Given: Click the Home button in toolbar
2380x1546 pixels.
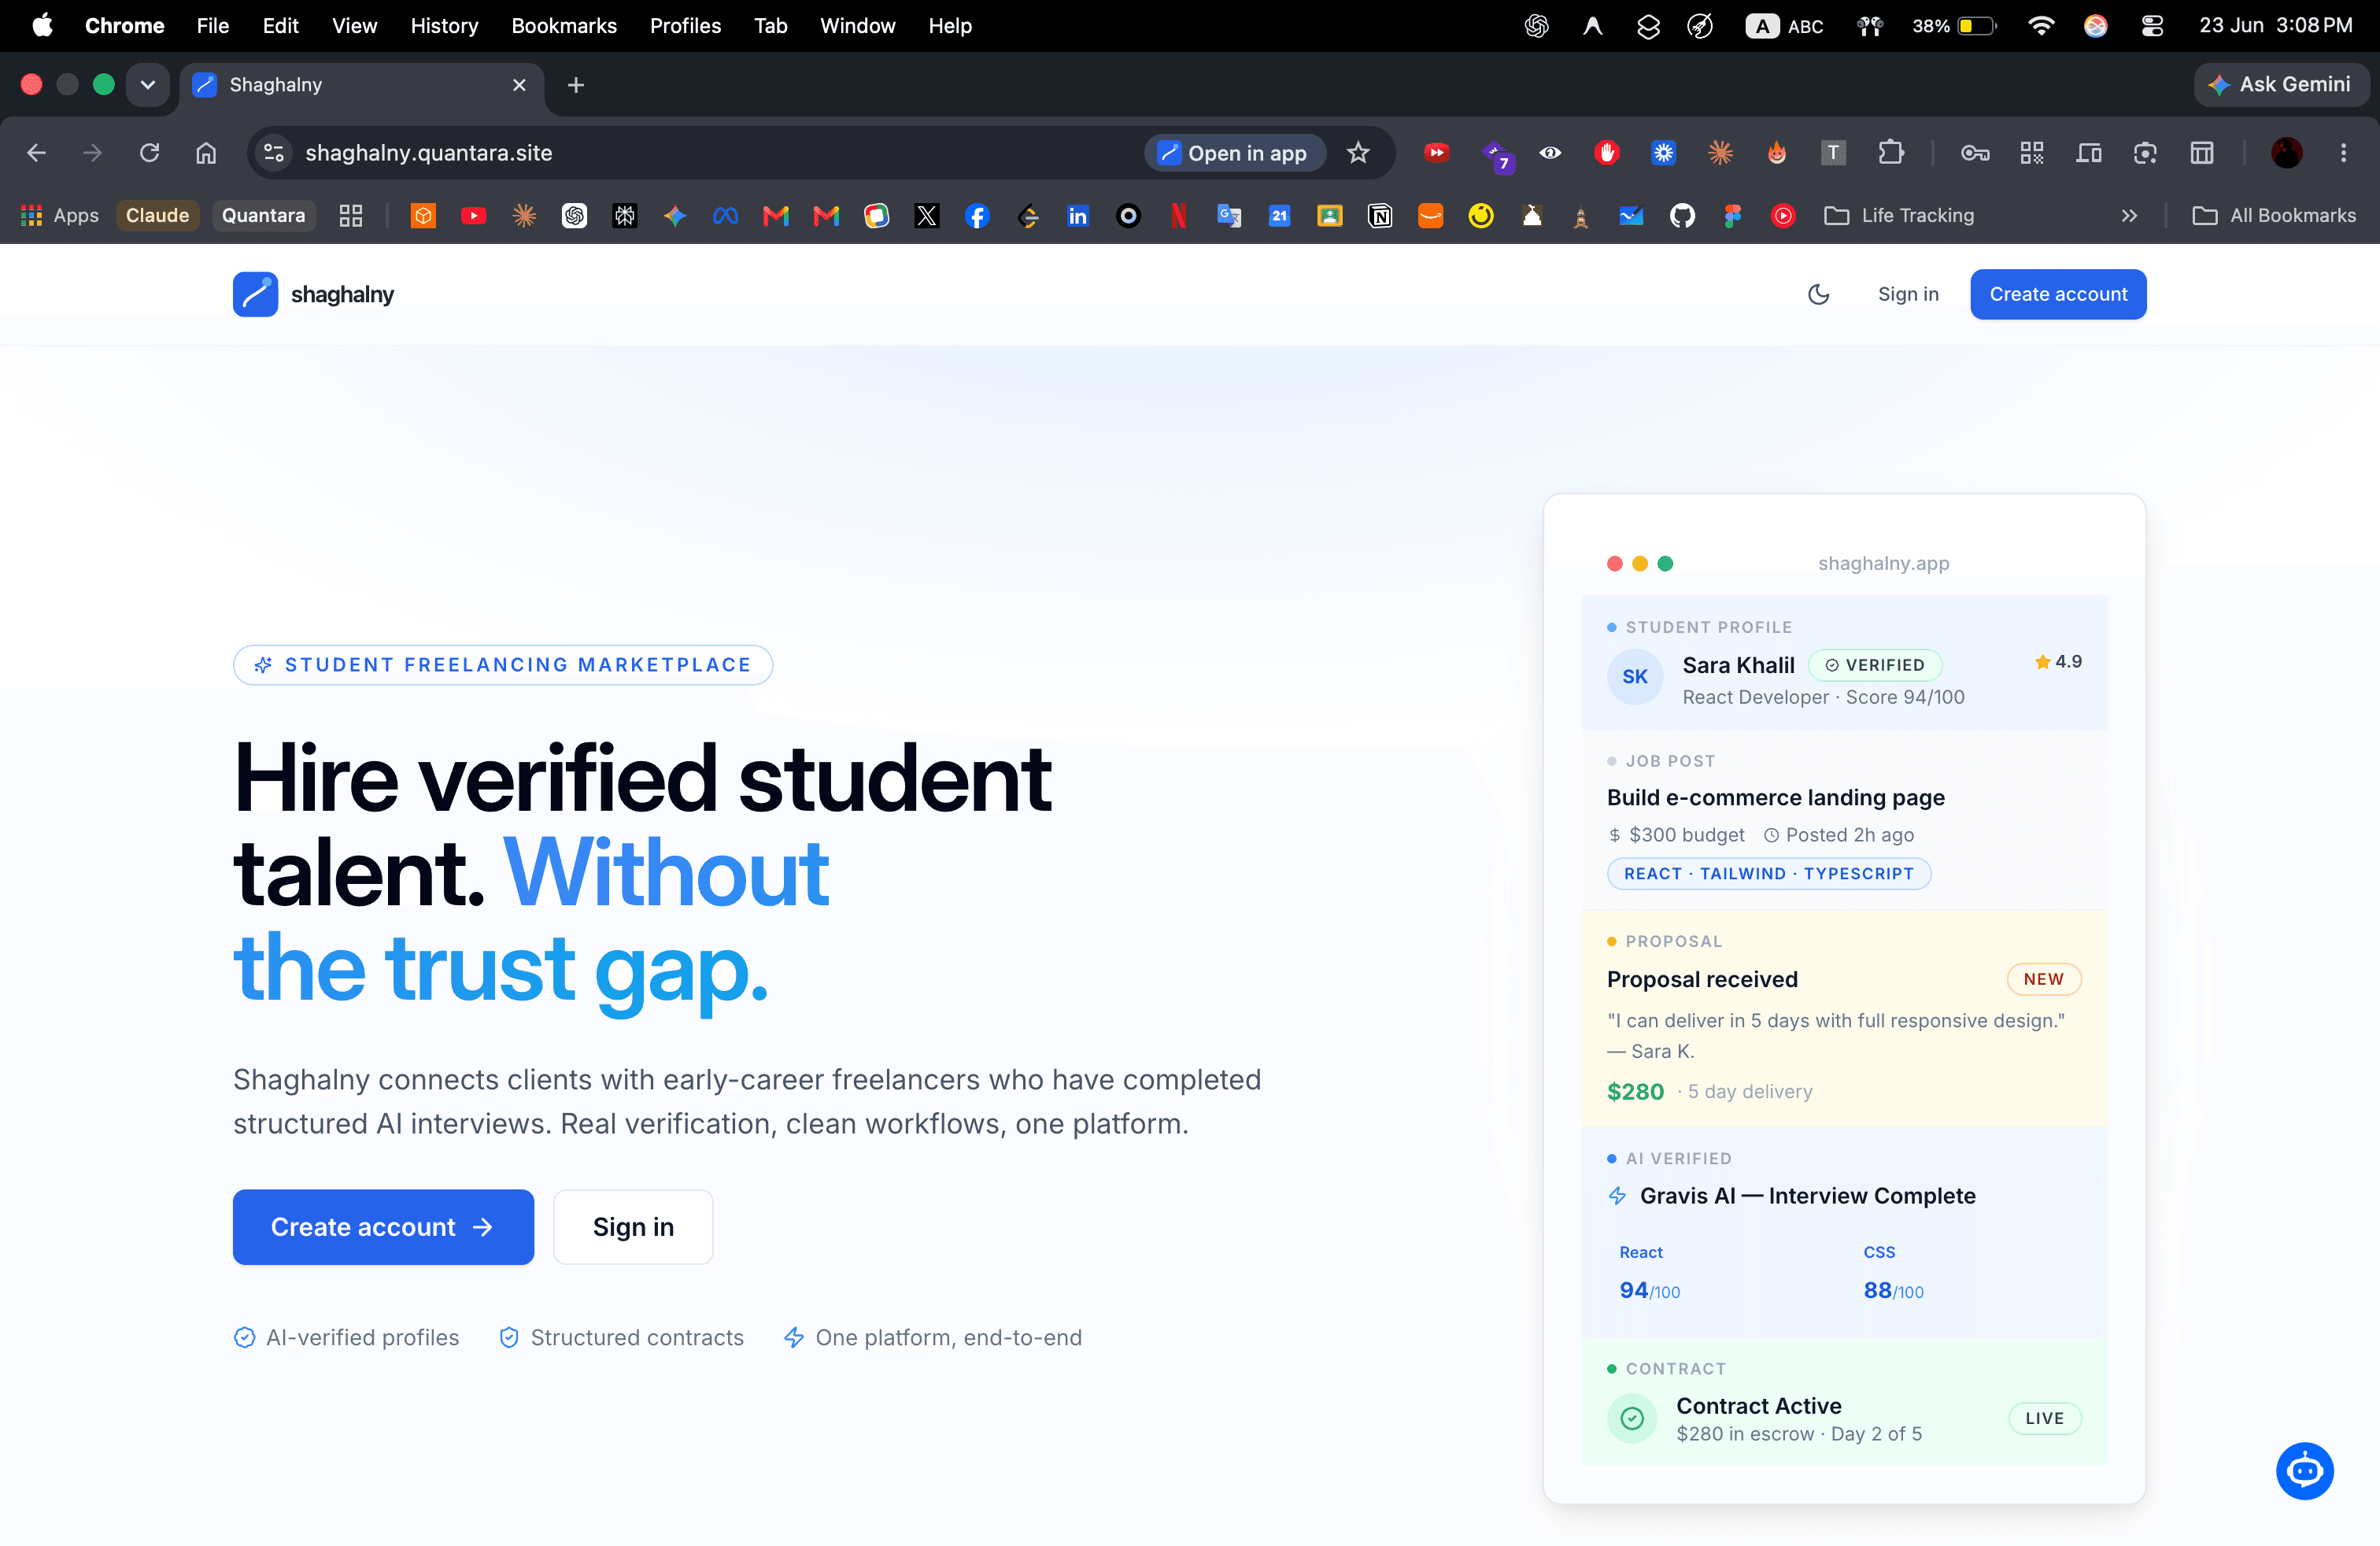Looking at the screenshot, I should coord(206,153).
